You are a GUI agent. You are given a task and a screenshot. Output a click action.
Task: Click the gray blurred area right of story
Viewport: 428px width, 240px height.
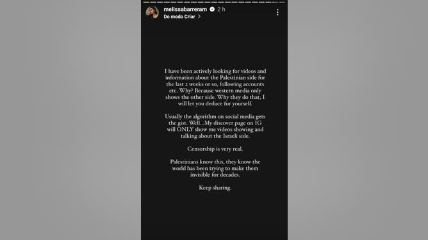pyautogui.click(x=358, y=120)
